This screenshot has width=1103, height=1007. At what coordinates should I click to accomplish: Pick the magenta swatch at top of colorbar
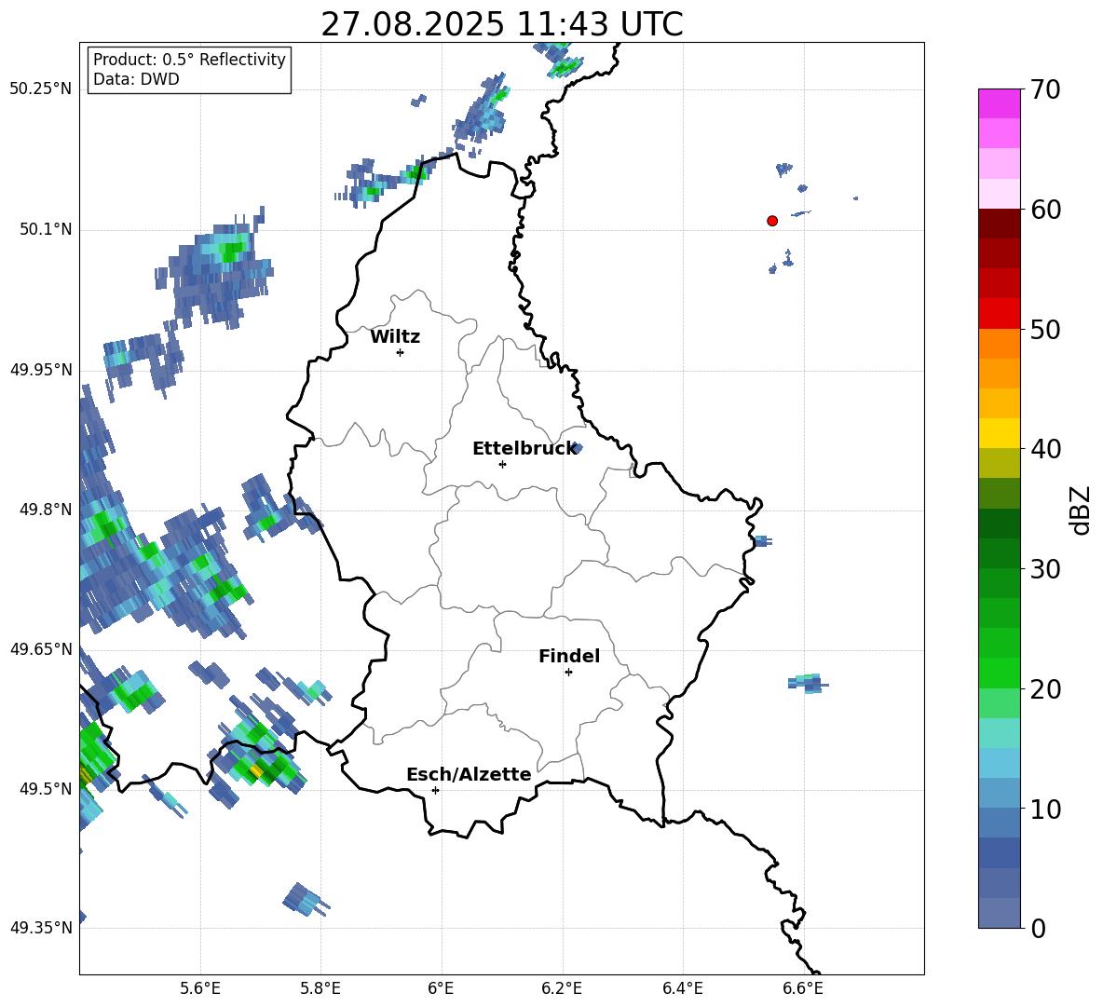pyautogui.click(x=1000, y=103)
